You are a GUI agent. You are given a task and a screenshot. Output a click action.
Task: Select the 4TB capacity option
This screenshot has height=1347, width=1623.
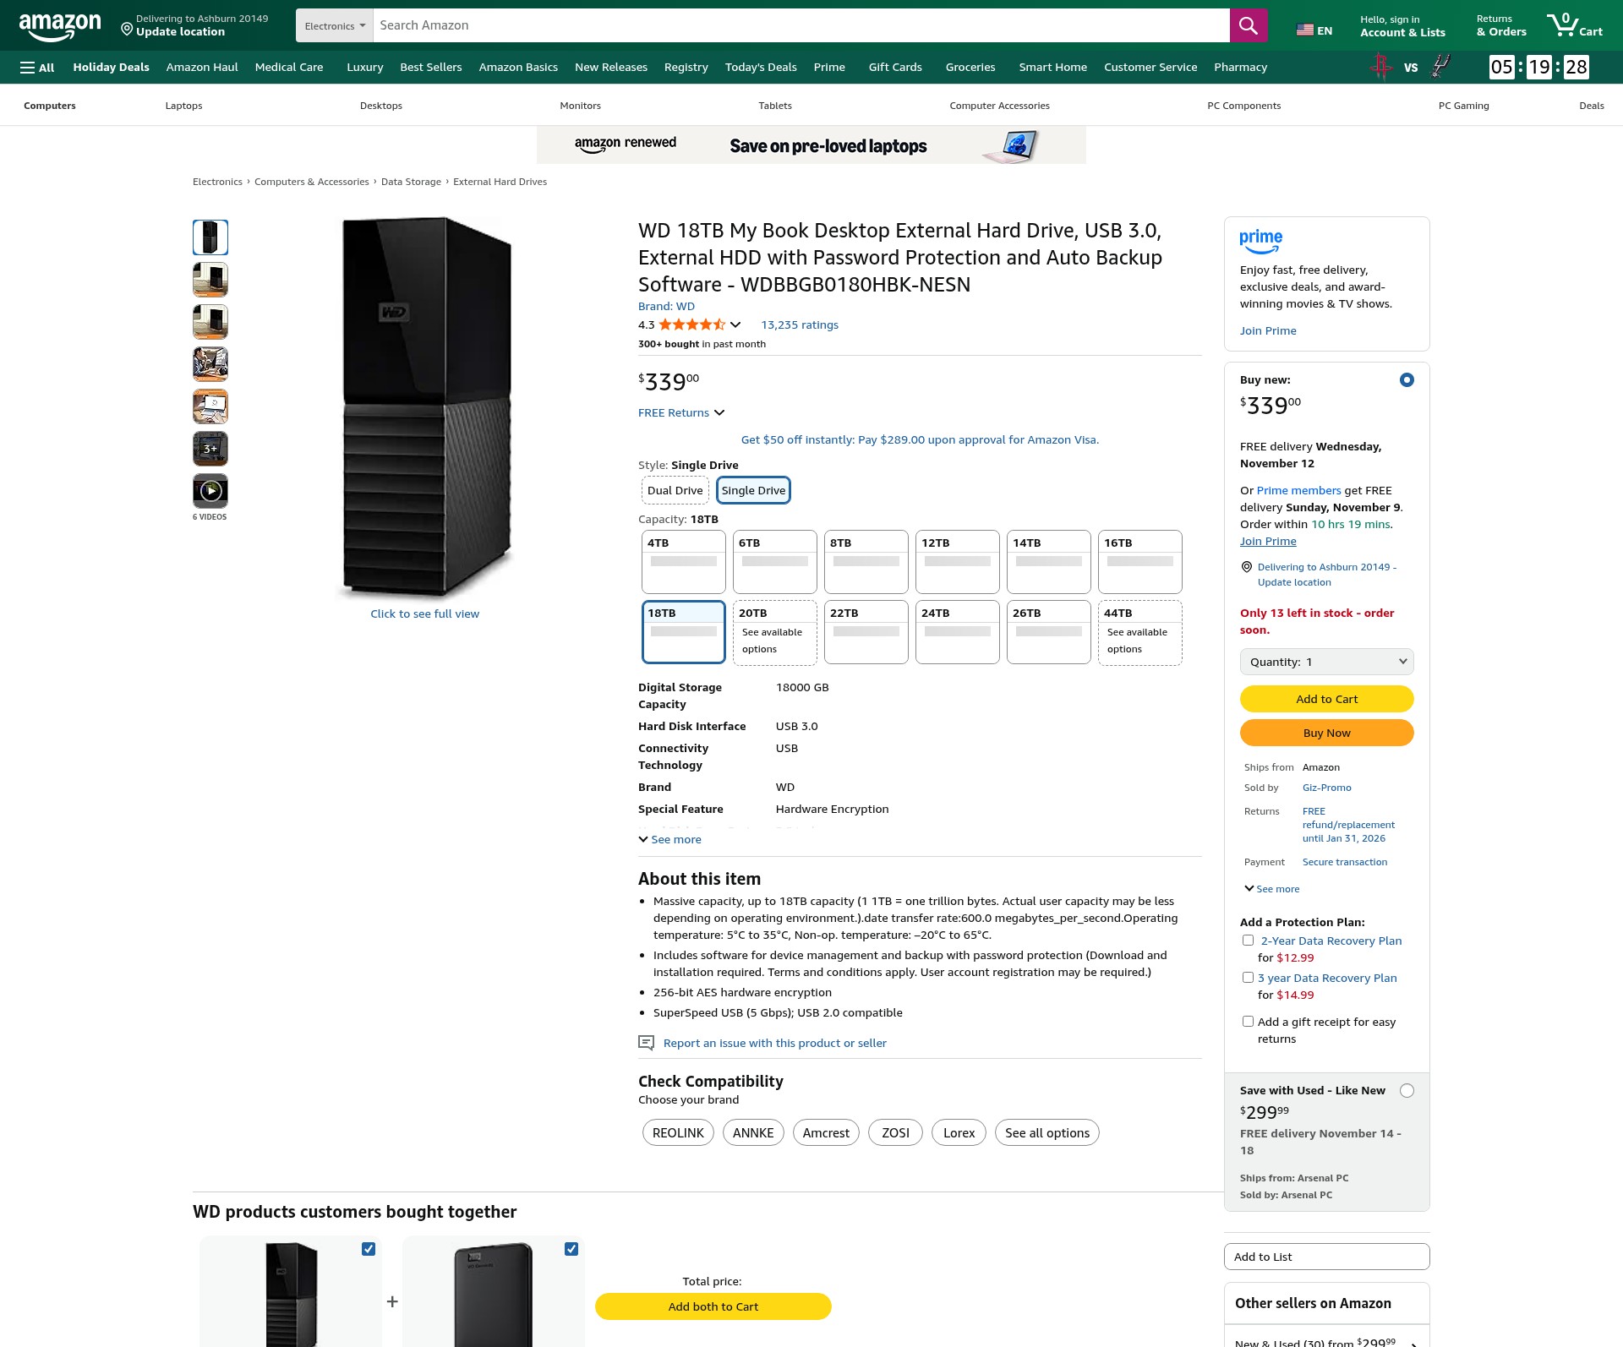point(684,562)
